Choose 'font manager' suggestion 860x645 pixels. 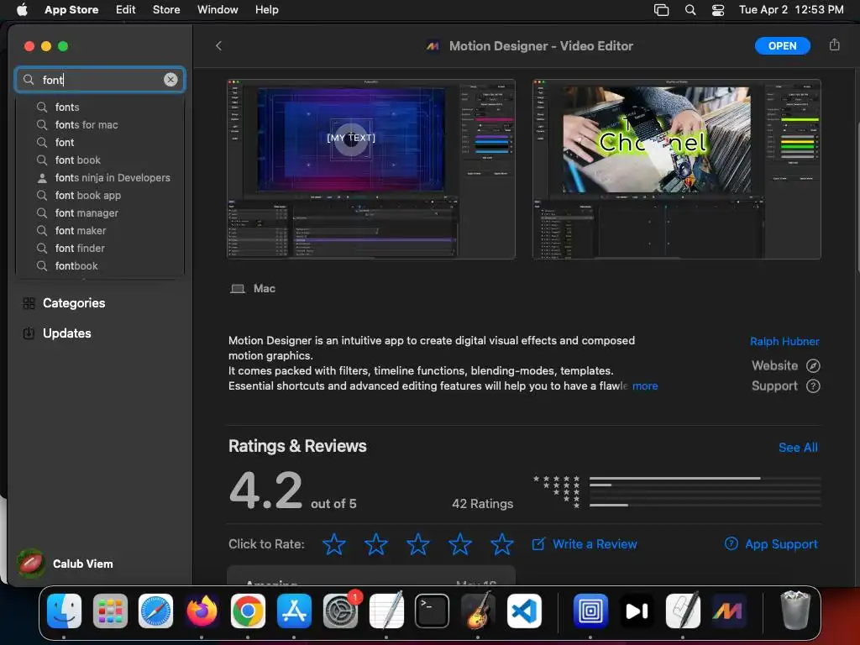pyautogui.click(x=100, y=212)
